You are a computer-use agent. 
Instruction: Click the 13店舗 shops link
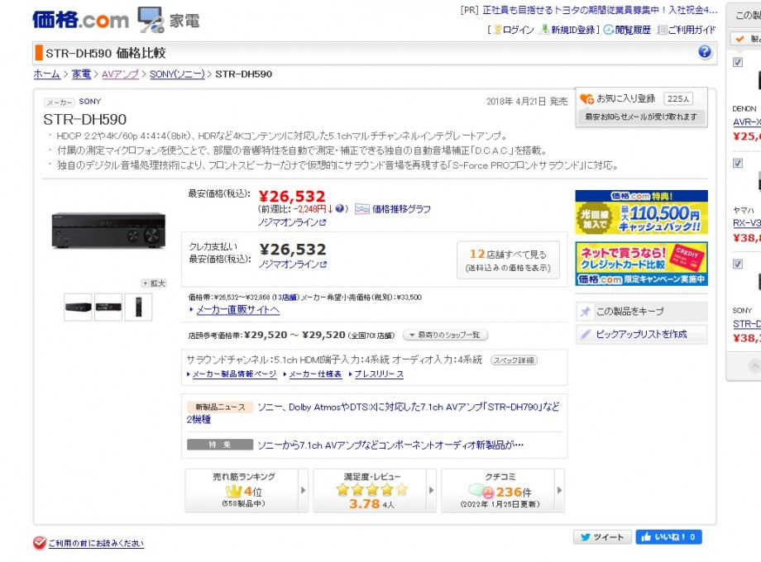[x=285, y=298]
